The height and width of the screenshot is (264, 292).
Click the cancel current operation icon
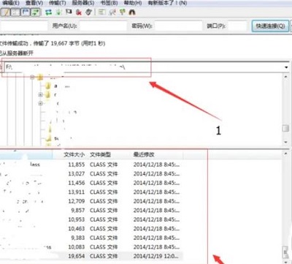pyautogui.click(x=69, y=12)
